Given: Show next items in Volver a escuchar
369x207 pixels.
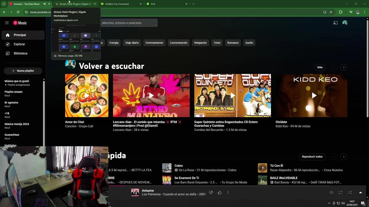Looking at the screenshot, I should point(344,68).
